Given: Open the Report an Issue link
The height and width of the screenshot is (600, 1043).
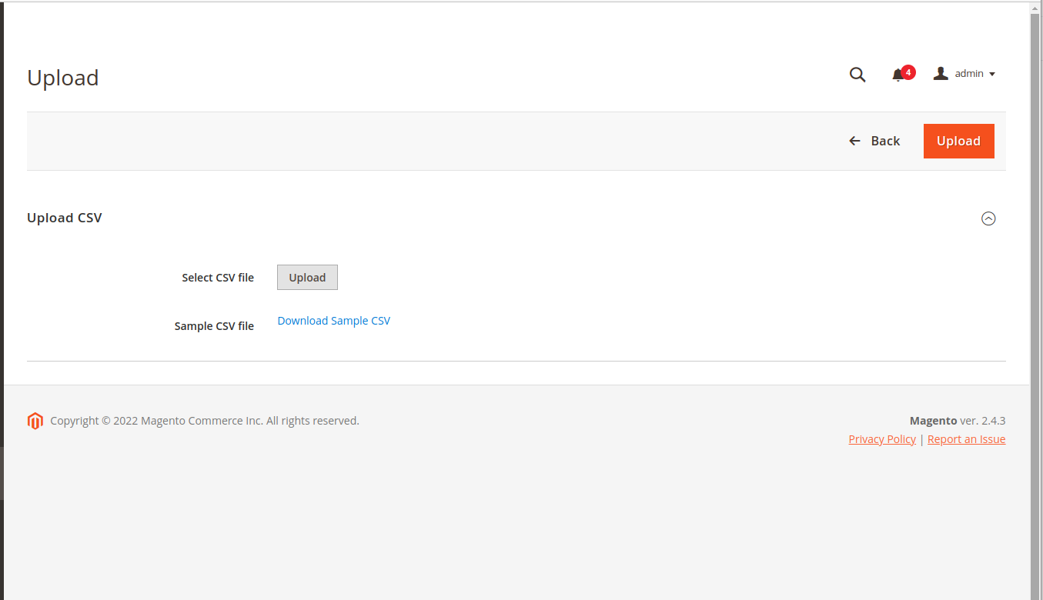Looking at the screenshot, I should 966,439.
